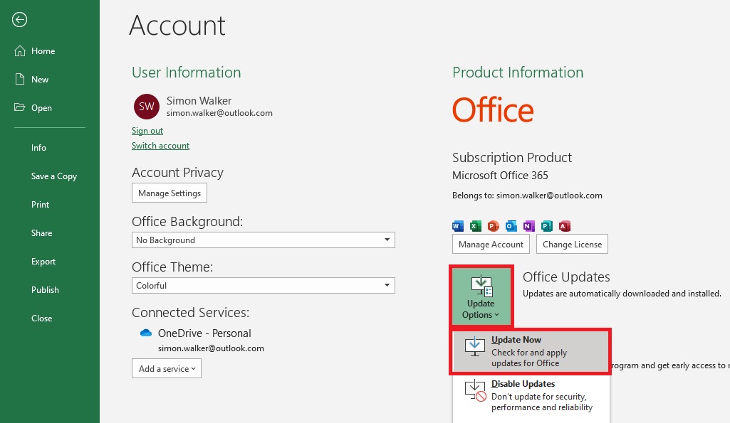Select Disable Updates menu entry
This screenshot has height=423, width=730.
(x=531, y=395)
